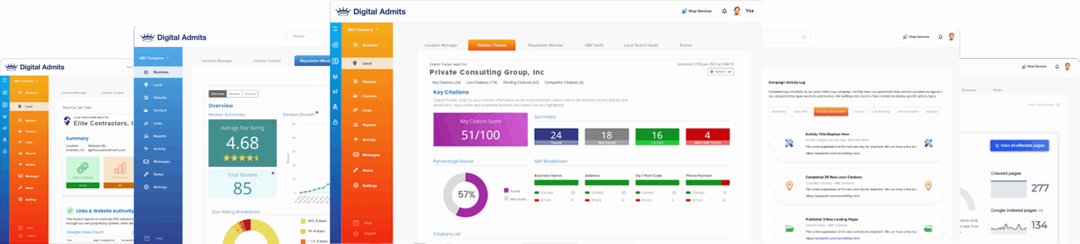
Task: Click the bell icon in the Crawled pages window
Action: tap(1057, 67)
